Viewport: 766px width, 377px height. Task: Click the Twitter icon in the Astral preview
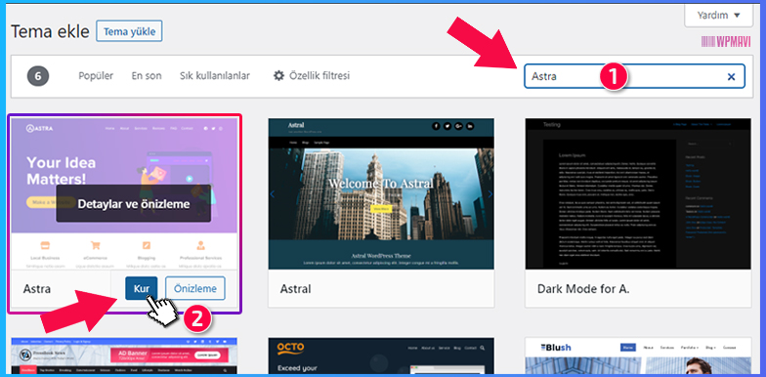click(447, 127)
